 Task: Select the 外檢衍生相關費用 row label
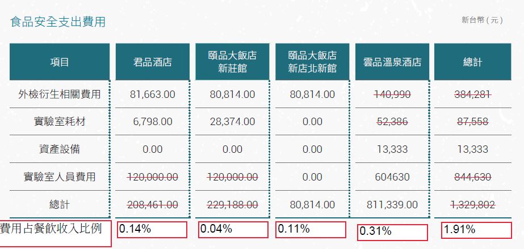pyautogui.click(x=60, y=94)
